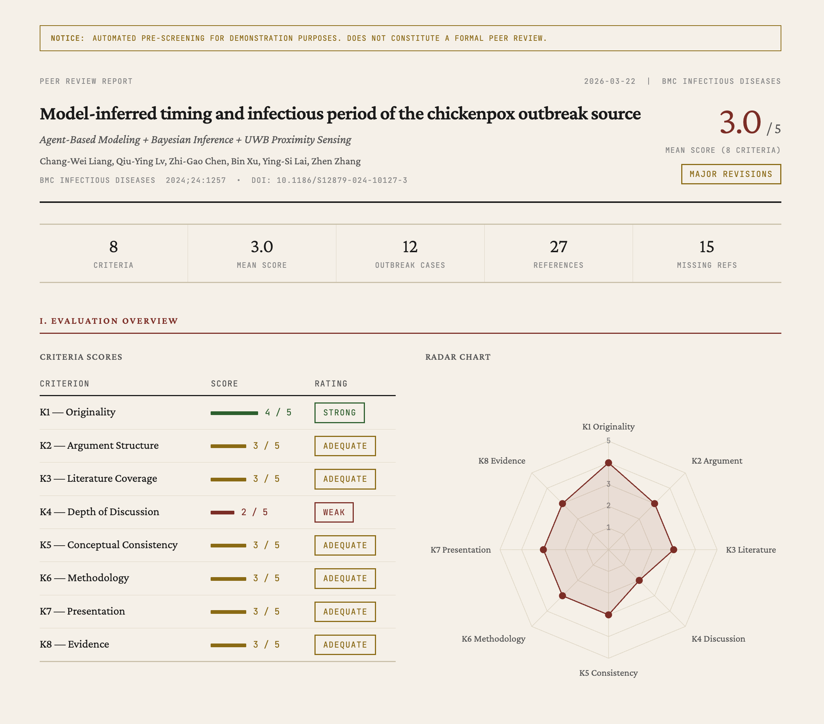The width and height of the screenshot is (824, 724).
Task: Click the K6 — Methodology criterion row
Action: pyautogui.click(x=84, y=577)
